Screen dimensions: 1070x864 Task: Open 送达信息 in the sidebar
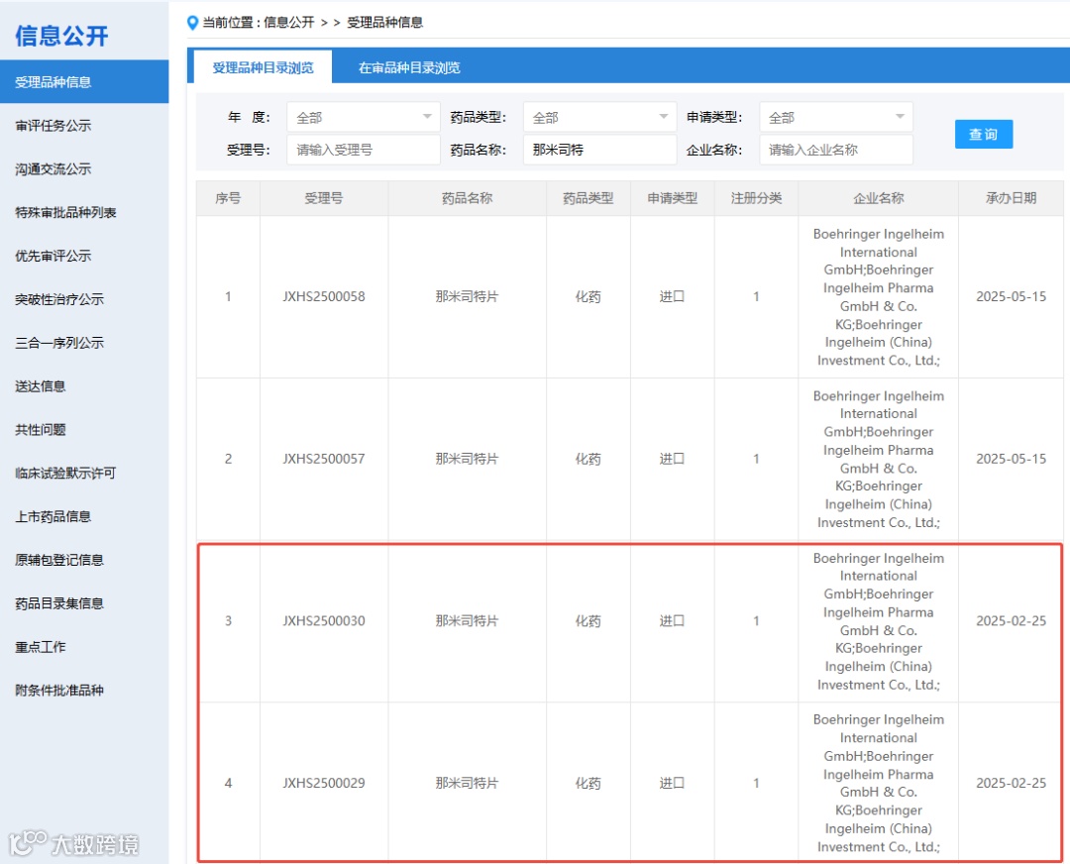(41, 386)
